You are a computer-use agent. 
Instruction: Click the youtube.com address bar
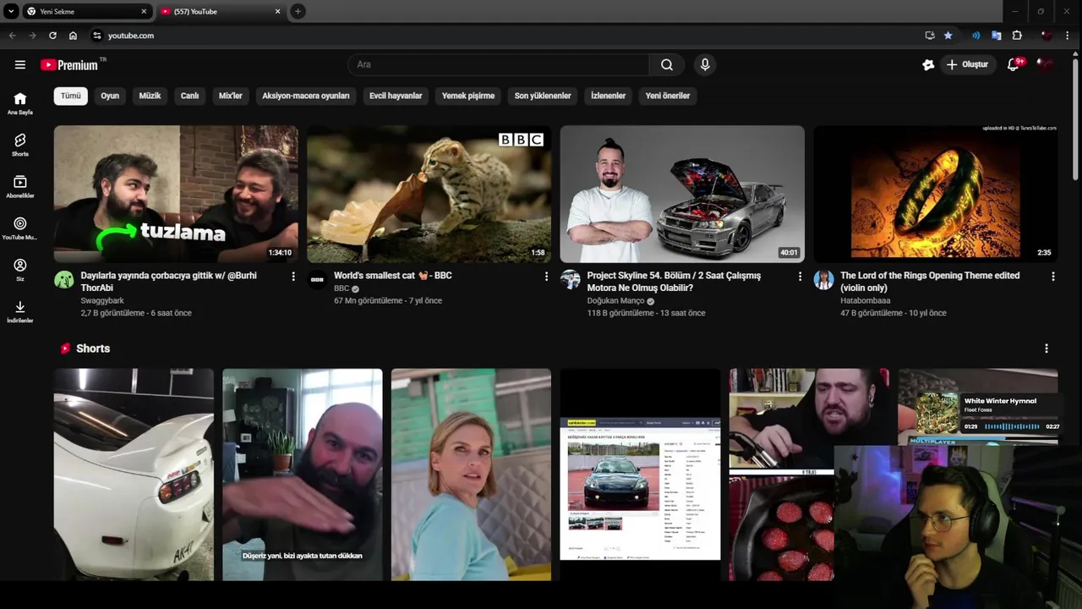click(x=507, y=36)
